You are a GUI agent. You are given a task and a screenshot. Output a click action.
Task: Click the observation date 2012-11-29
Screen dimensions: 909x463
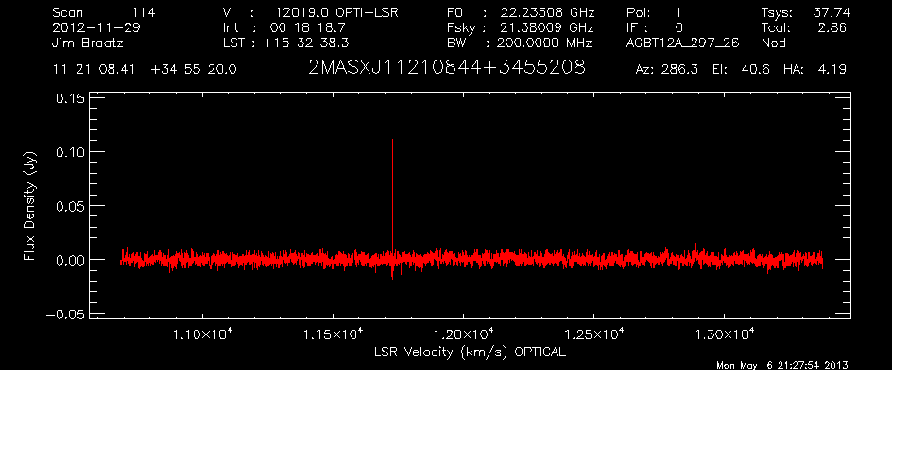coord(96,27)
